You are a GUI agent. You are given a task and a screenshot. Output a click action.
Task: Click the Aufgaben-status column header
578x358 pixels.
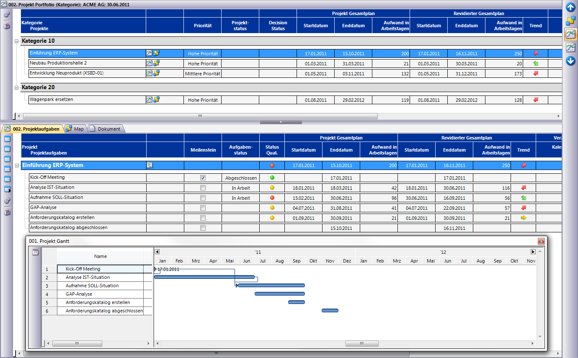(x=241, y=150)
